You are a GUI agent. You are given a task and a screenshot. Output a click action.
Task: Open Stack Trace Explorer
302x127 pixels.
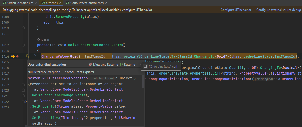tap(78, 72)
